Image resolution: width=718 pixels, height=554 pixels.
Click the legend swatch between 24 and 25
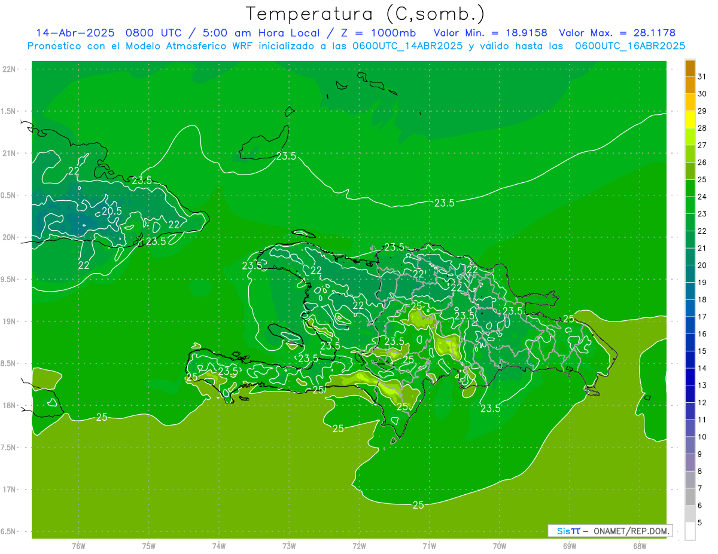click(x=690, y=188)
